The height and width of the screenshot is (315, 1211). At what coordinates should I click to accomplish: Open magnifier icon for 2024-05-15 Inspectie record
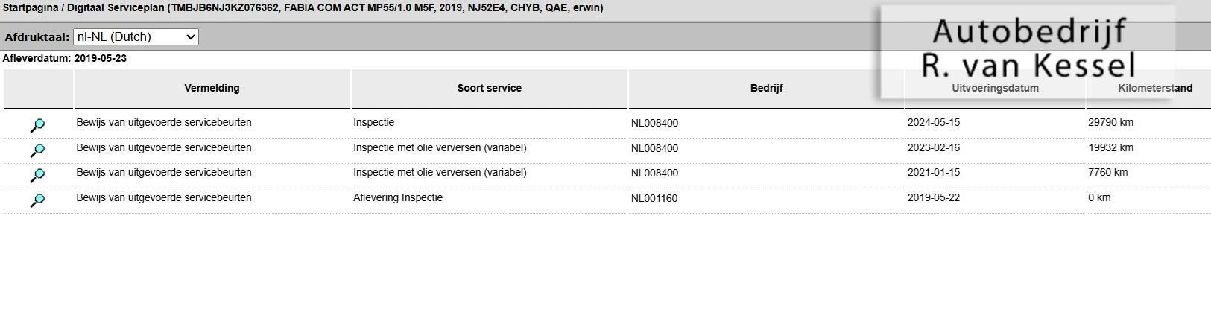pyautogui.click(x=37, y=126)
